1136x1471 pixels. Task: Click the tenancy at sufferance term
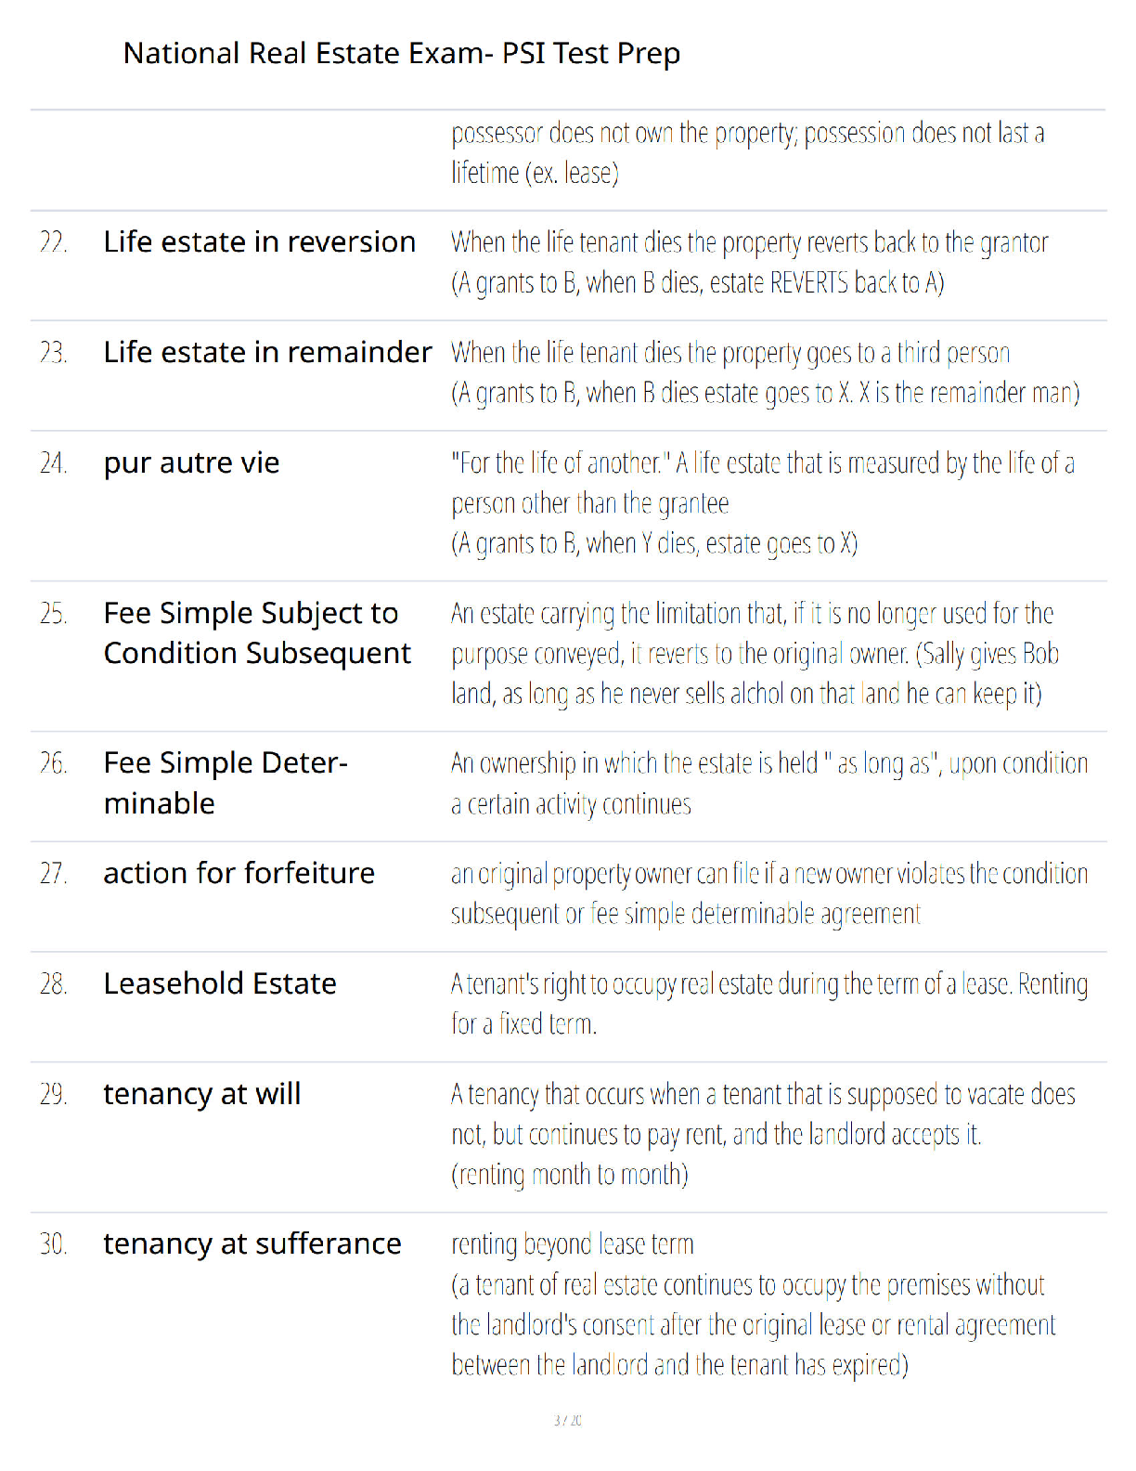tap(252, 1243)
